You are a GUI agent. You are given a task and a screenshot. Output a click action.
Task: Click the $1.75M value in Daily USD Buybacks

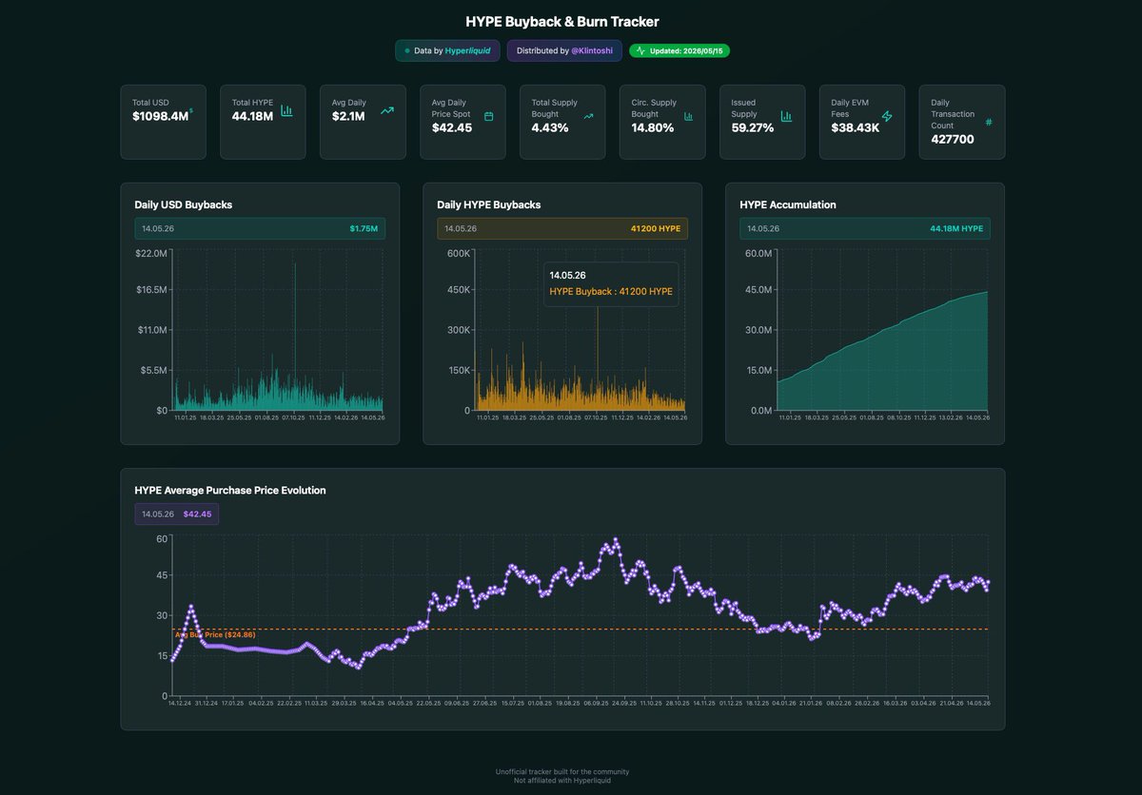coord(364,228)
